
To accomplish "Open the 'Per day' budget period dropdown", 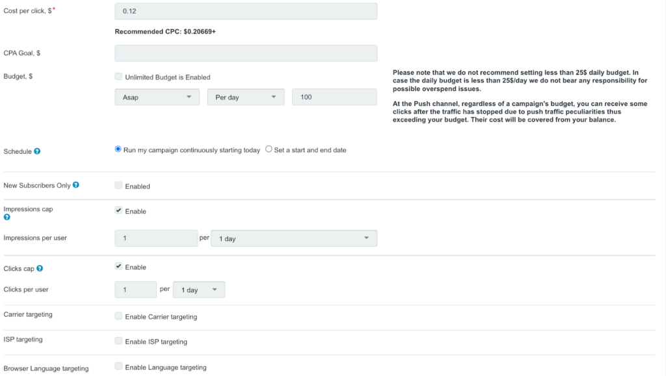I will tap(245, 97).
